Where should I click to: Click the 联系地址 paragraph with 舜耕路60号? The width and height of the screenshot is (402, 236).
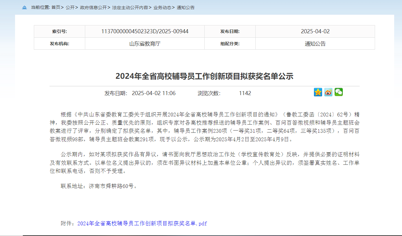(99, 186)
